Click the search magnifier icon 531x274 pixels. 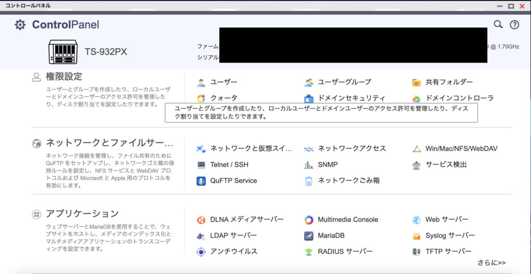click(x=498, y=24)
